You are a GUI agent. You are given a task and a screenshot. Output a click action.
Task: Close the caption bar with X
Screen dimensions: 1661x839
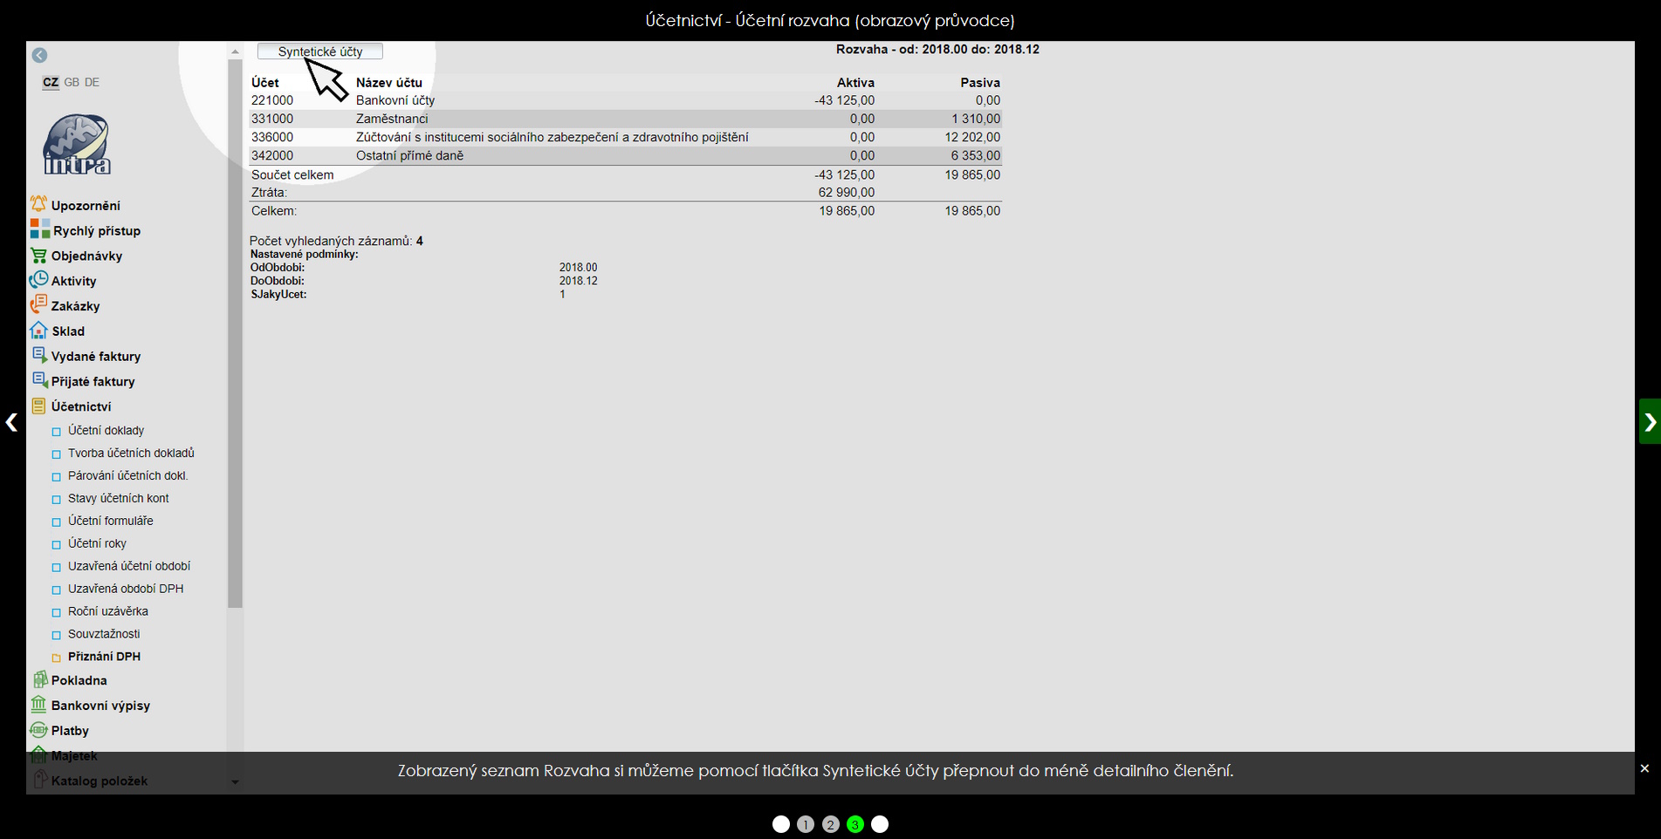pyautogui.click(x=1644, y=768)
